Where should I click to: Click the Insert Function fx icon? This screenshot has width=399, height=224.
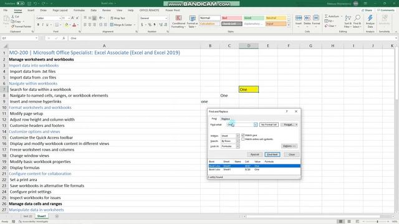point(64,38)
